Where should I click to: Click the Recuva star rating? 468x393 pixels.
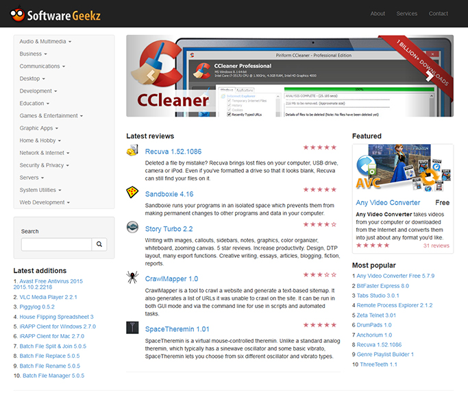click(320, 147)
